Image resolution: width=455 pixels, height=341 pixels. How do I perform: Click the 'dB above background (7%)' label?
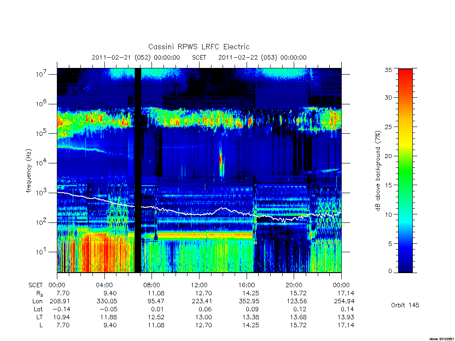pos(378,170)
